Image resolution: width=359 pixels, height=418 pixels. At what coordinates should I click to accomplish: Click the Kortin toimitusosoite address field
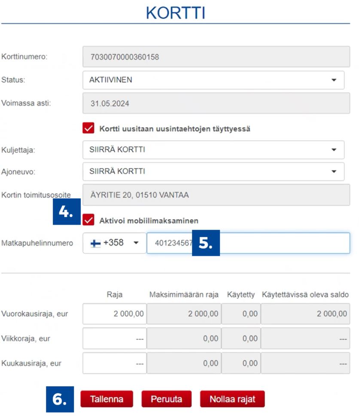pyautogui.click(x=216, y=195)
